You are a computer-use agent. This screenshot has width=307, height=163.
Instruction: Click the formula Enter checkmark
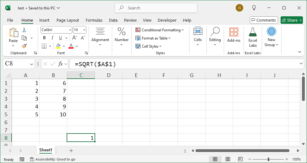point(53,64)
